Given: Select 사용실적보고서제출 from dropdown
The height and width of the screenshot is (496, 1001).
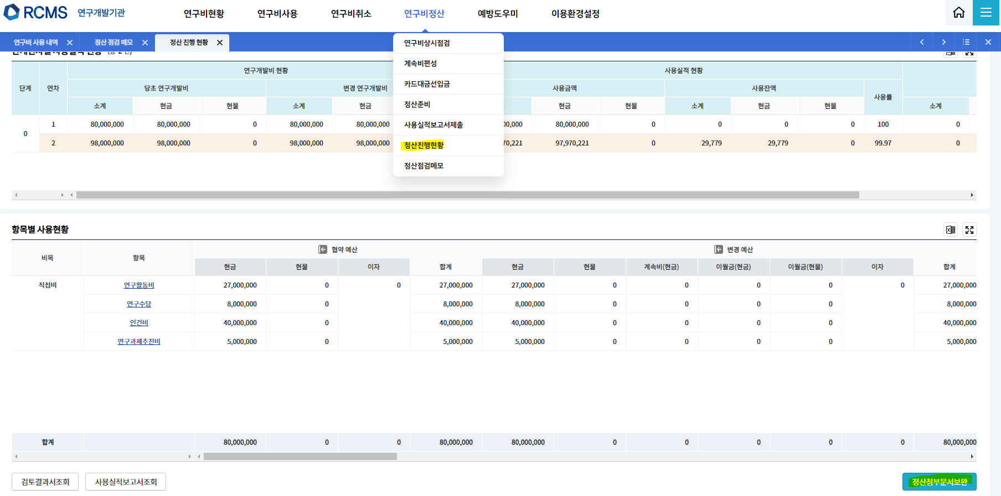Looking at the screenshot, I should click(448, 125).
